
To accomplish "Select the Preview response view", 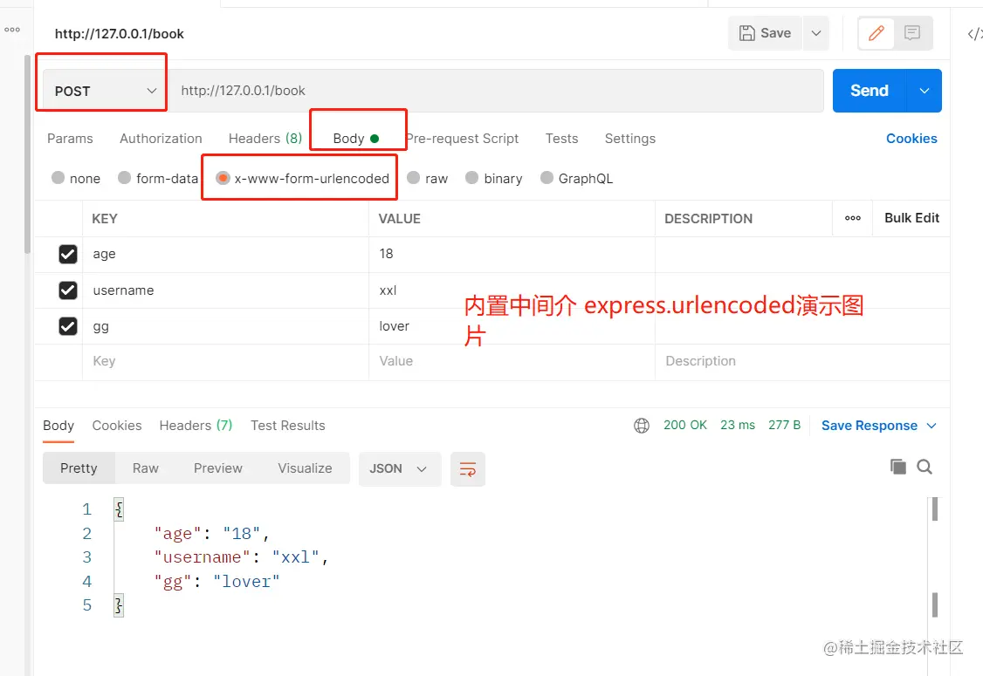I will click(217, 468).
